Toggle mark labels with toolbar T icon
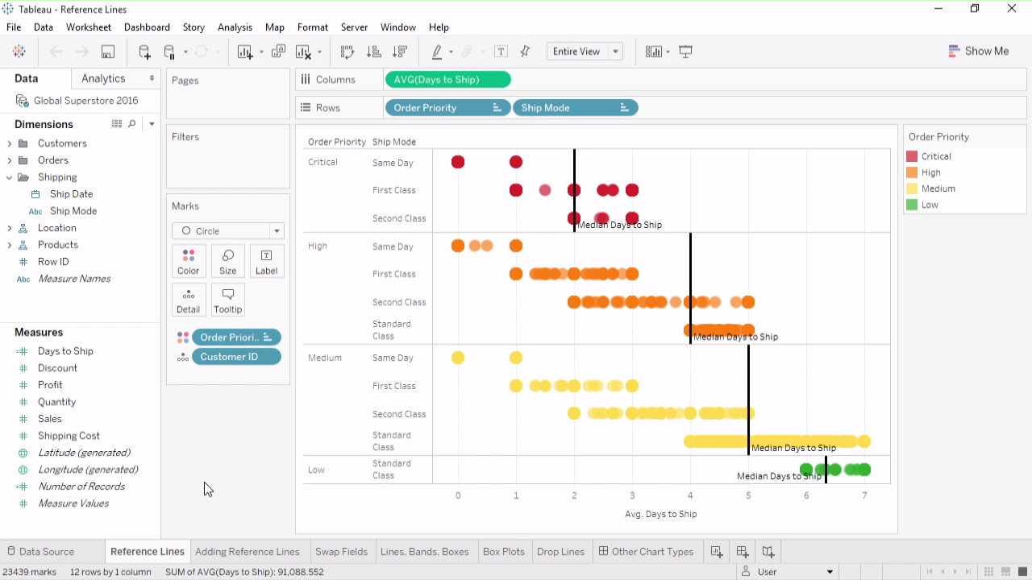1032x580 pixels. (501, 52)
